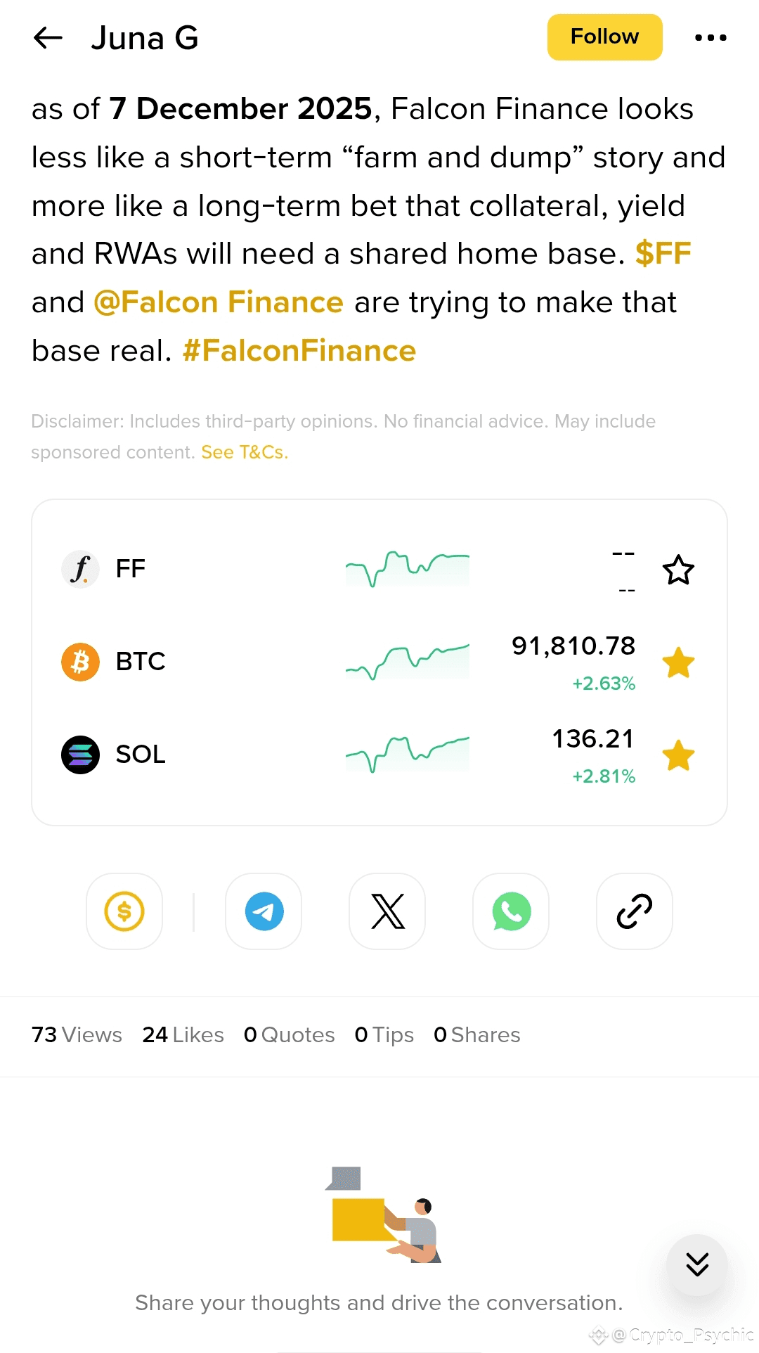Open the #FalconFinance hashtag
The width and height of the screenshot is (759, 1353).
point(299,351)
